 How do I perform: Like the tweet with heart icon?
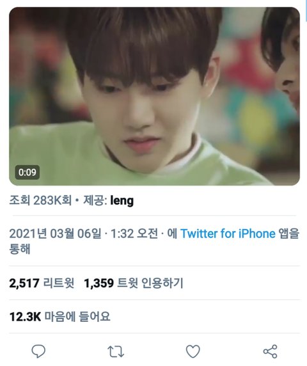(x=193, y=351)
